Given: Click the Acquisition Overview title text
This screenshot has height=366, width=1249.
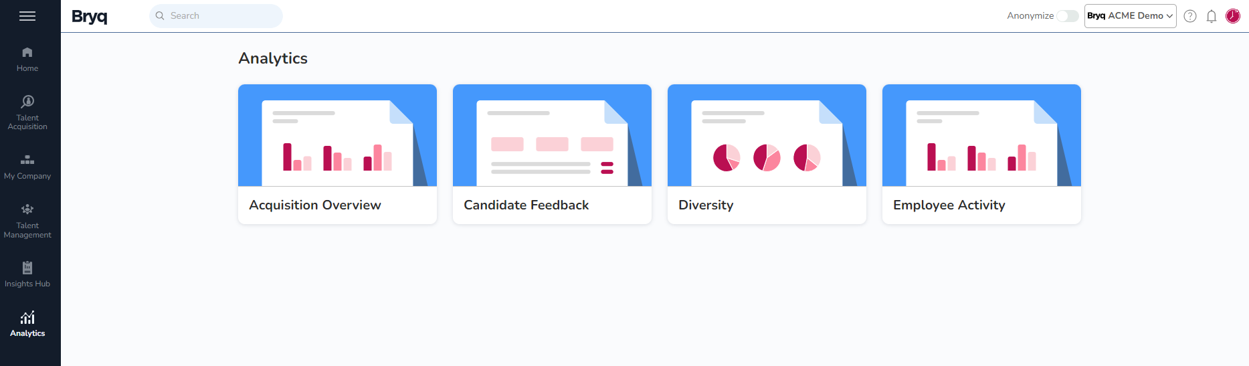Looking at the screenshot, I should click(315, 205).
